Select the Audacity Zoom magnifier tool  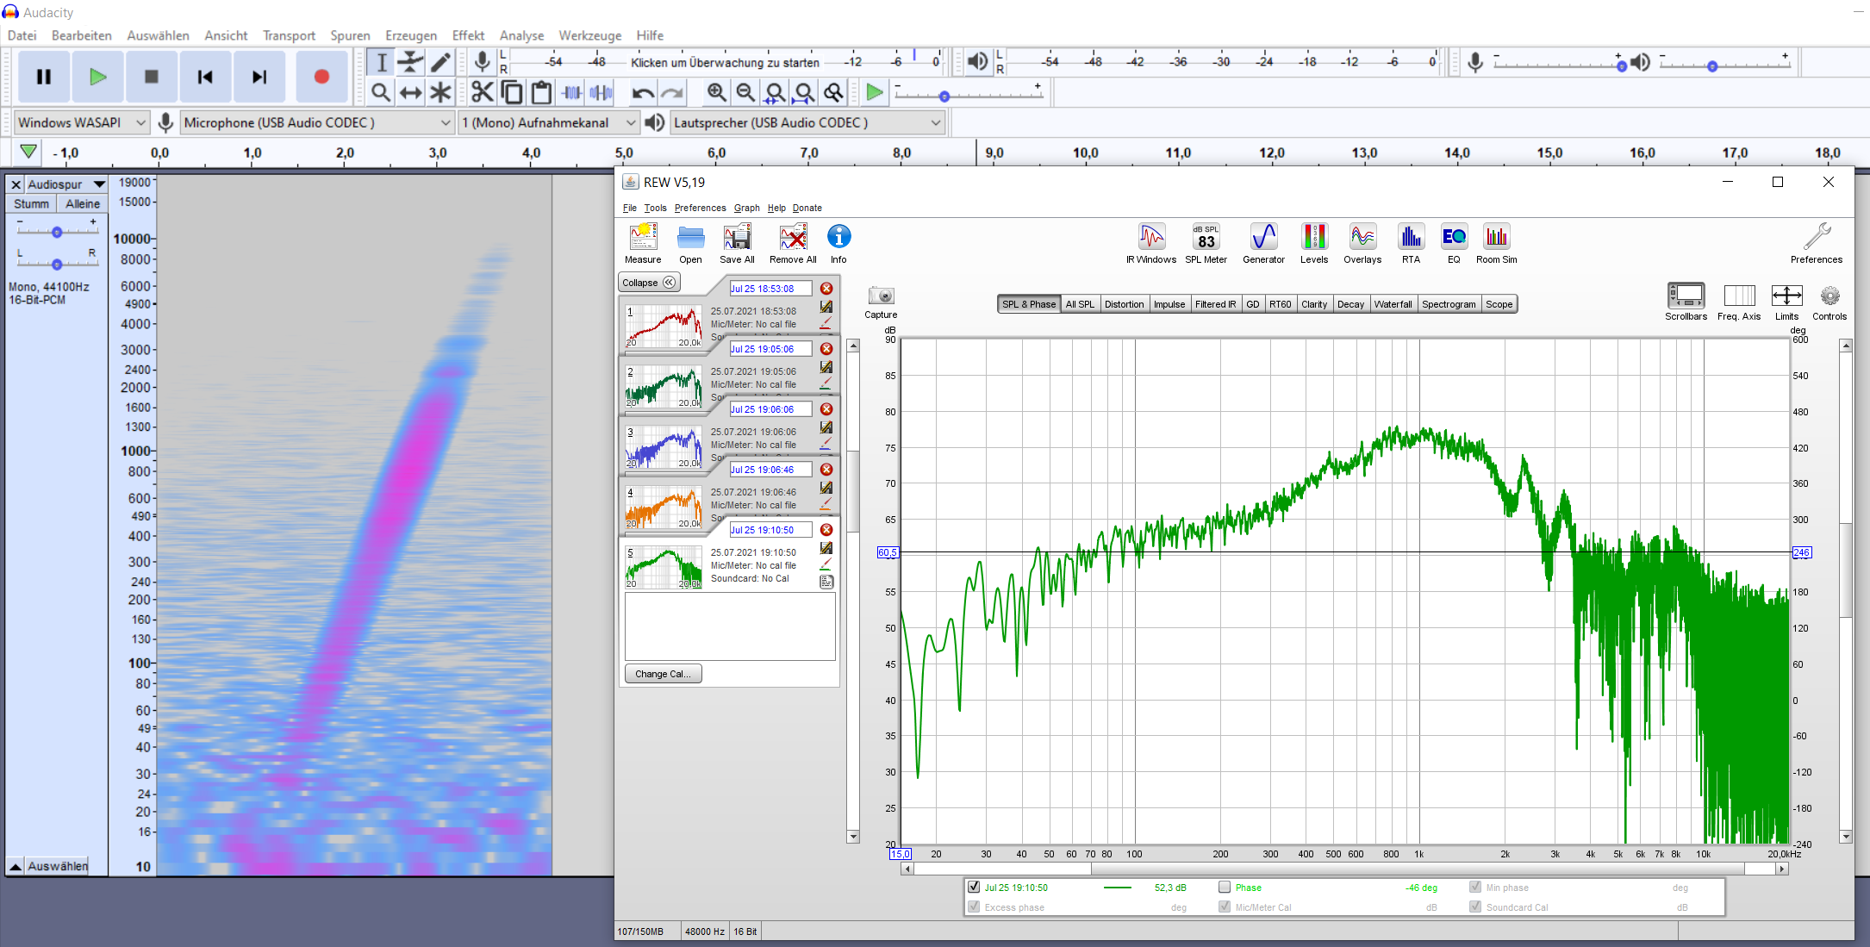381,92
